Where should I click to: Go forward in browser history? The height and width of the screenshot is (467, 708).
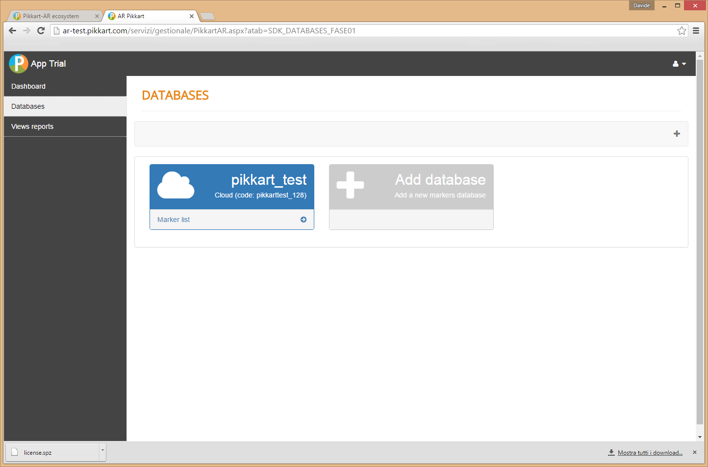click(26, 30)
